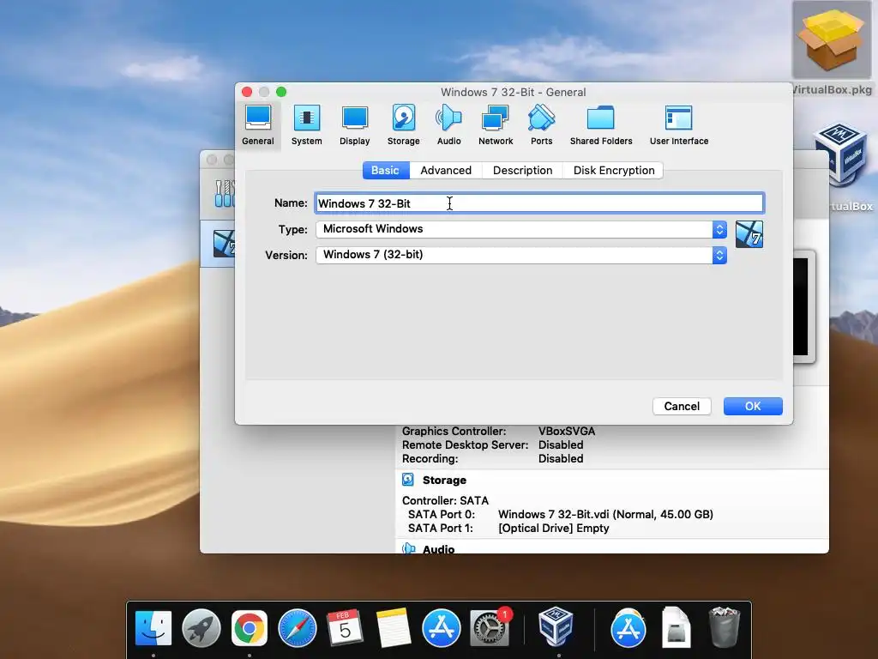Click the Controller: SATA label
Screen dimensions: 878x659
pos(445,501)
